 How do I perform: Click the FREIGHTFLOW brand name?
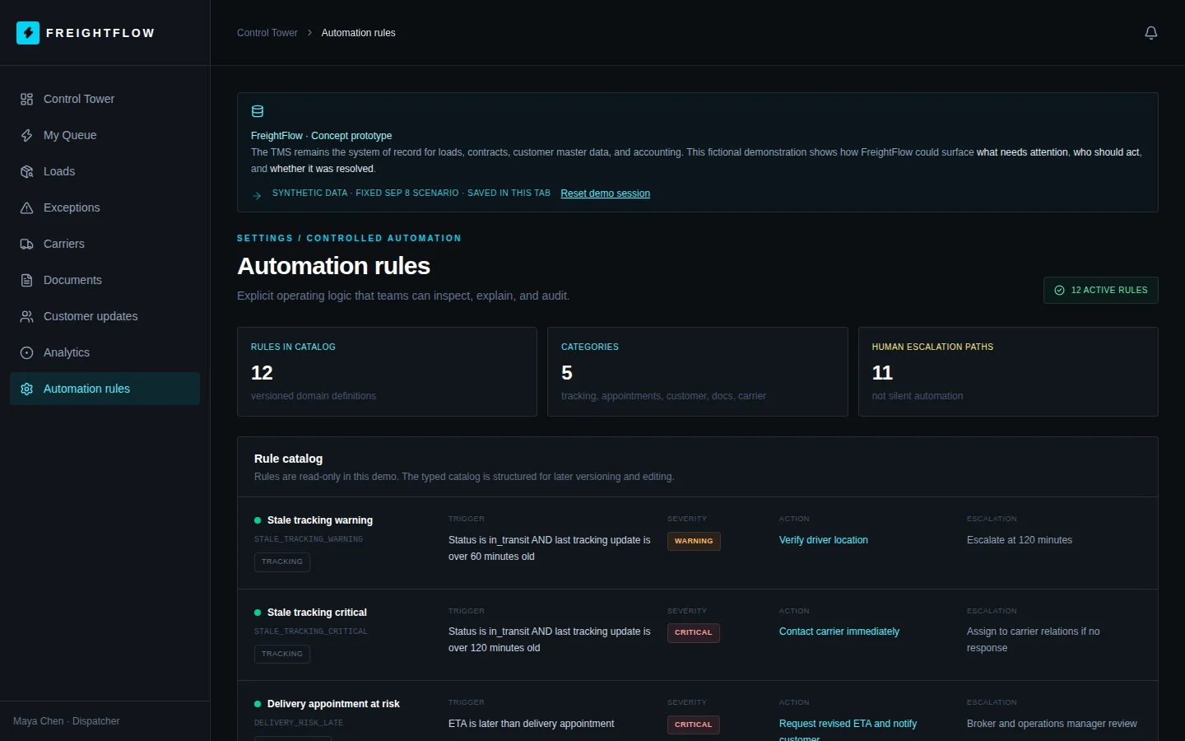coord(100,33)
